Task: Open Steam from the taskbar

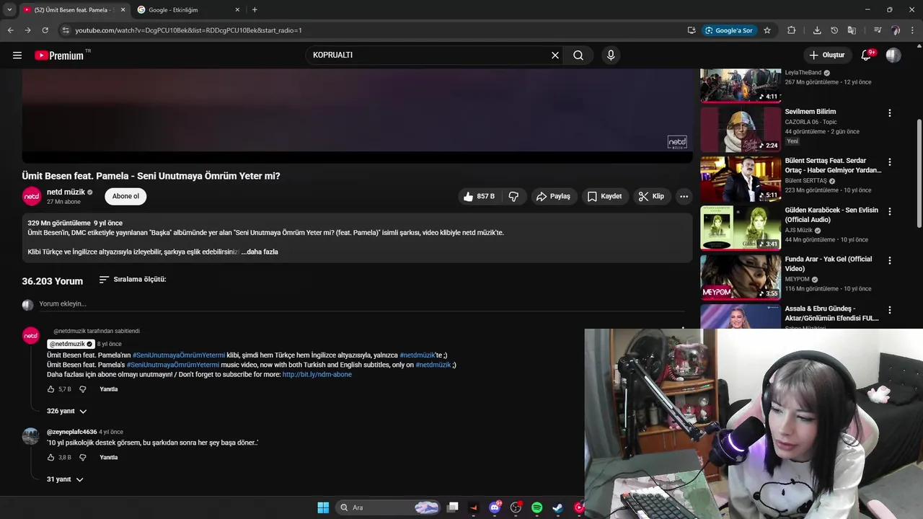Action: (x=557, y=507)
